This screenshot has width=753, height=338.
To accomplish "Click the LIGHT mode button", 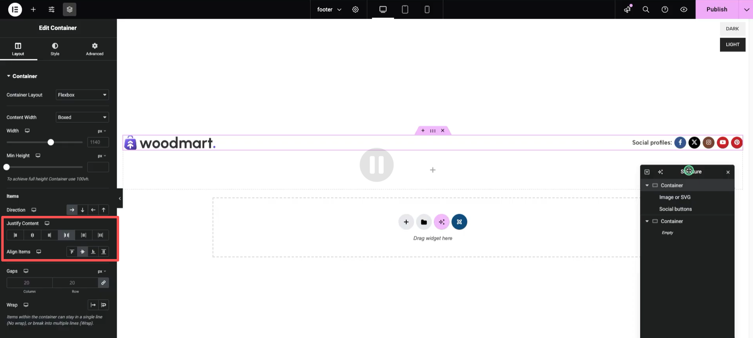I will click(x=732, y=44).
